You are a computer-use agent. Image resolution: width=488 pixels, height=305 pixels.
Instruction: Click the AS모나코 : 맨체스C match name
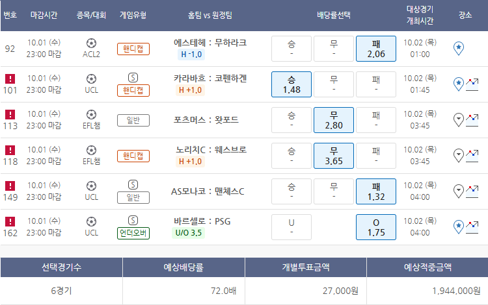[x=208, y=191]
